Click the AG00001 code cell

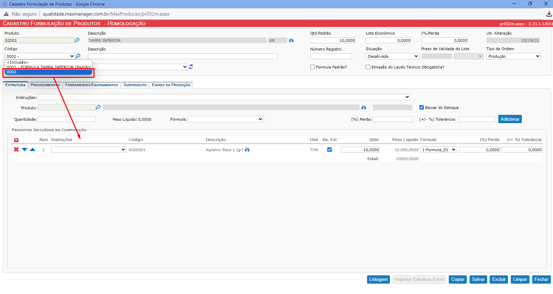click(137, 150)
